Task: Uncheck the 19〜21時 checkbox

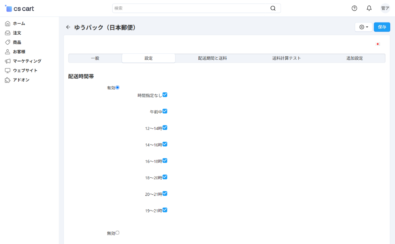Action: pos(165,210)
